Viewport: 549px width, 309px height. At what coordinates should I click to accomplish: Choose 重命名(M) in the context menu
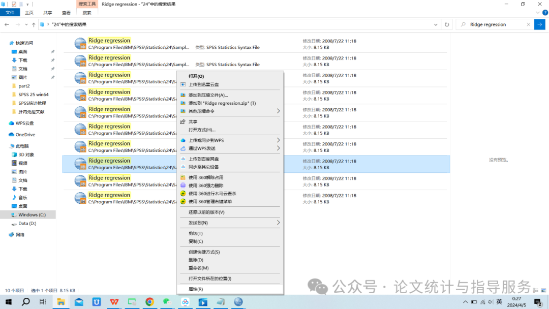pyautogui.click(x=230, y=268)
